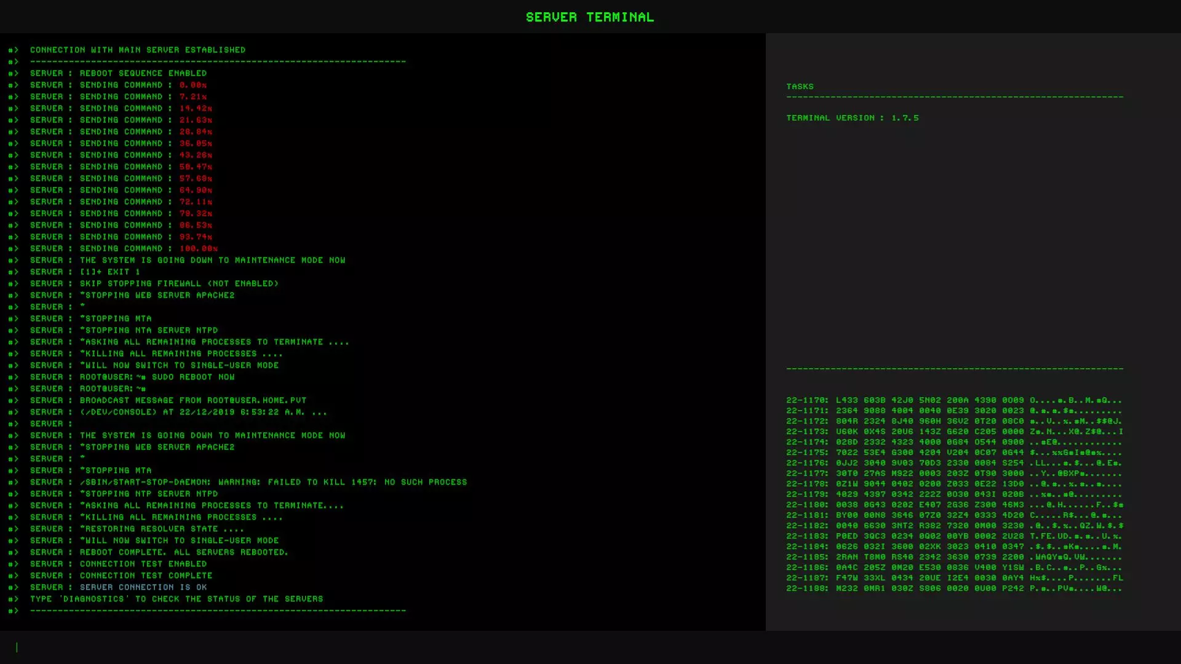Click hex dump row 22-1170
Image resolution: width=1181 pixels, height=664 pixels.
click(x=953, y=400)
